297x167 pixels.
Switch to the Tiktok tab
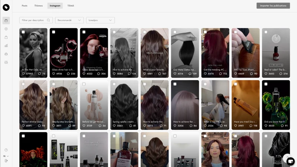click(71, 6)
